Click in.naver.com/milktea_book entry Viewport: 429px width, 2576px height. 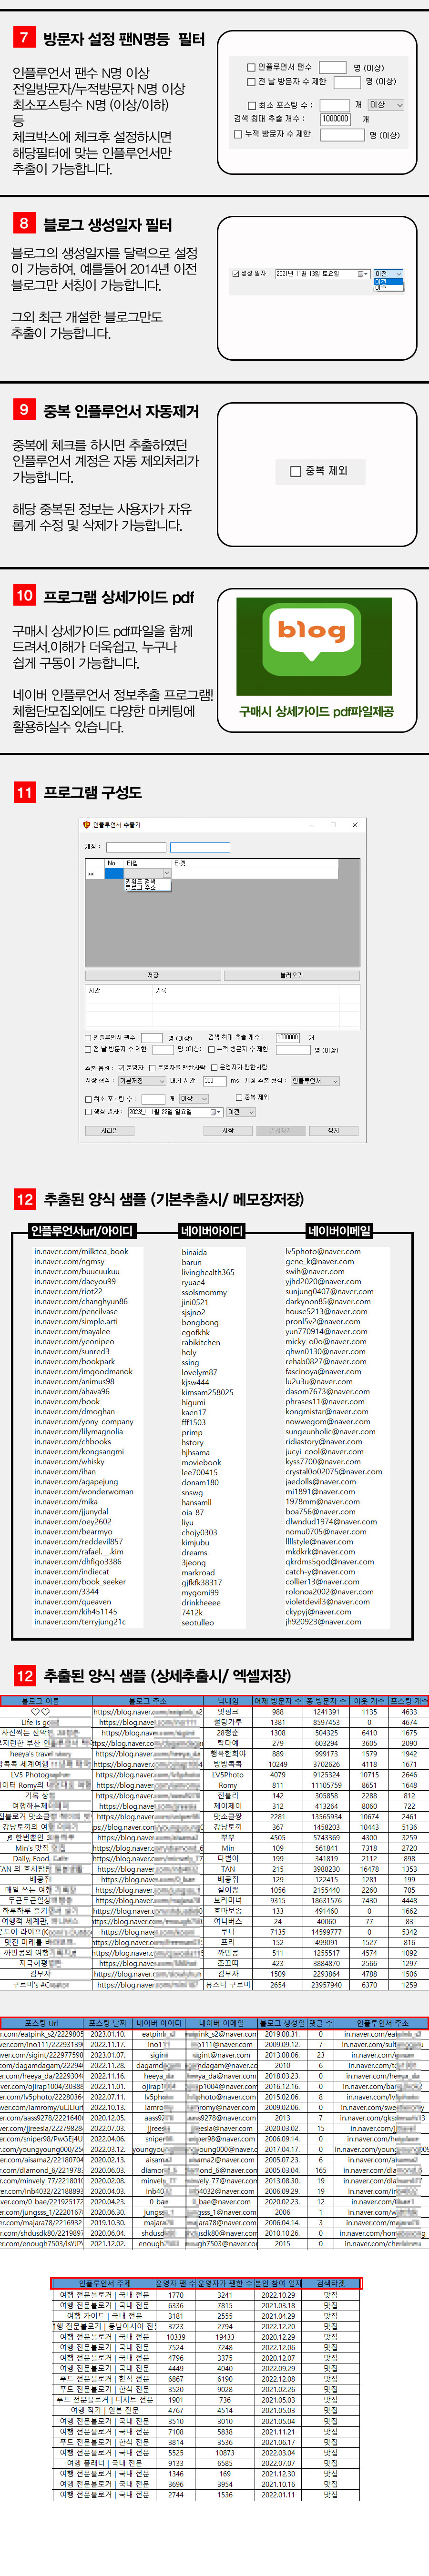click(81, 1251)
